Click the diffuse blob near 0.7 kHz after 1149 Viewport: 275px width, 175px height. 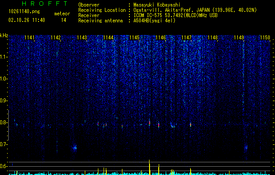(x=246, y=147)
